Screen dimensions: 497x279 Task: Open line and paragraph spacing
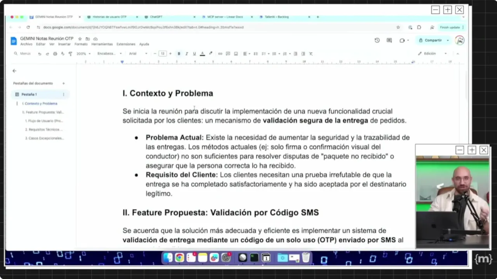(256, 54)
